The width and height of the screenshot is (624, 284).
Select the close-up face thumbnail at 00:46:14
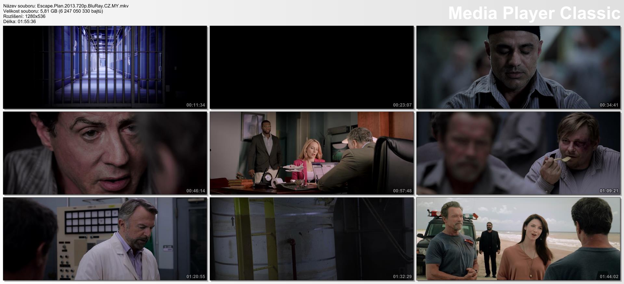(x=105, y=153)
